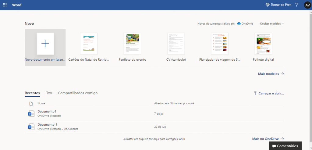Click the arrow next to Mais no OneDrive
Screen dimensions: 312x150
pos(282,139)
